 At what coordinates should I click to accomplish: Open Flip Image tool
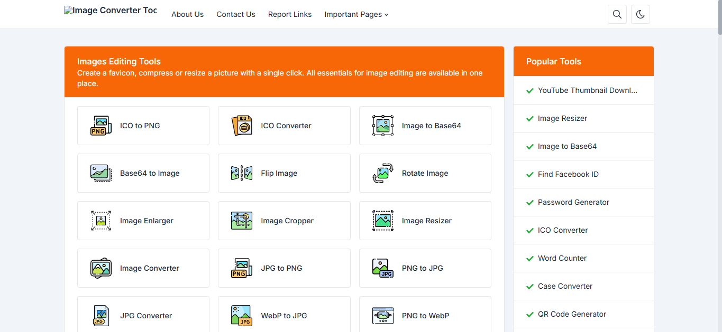coord(279,173)
